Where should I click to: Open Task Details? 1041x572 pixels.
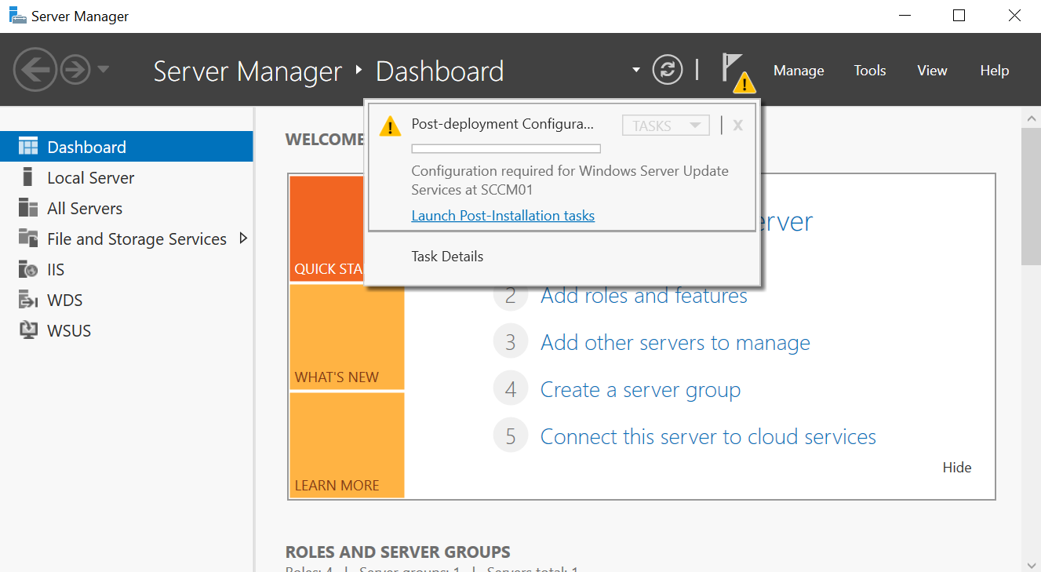447,257
